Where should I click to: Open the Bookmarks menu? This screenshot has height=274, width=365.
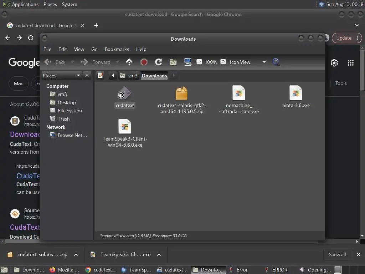pyautogui.click(x=117, y=49)
